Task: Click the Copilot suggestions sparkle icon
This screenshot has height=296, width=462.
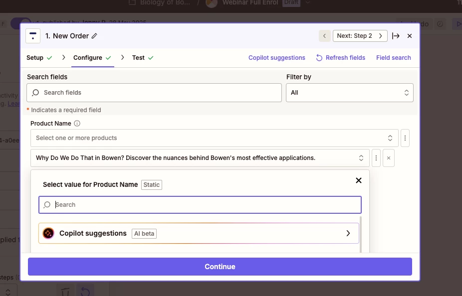Action: (48, 233)
